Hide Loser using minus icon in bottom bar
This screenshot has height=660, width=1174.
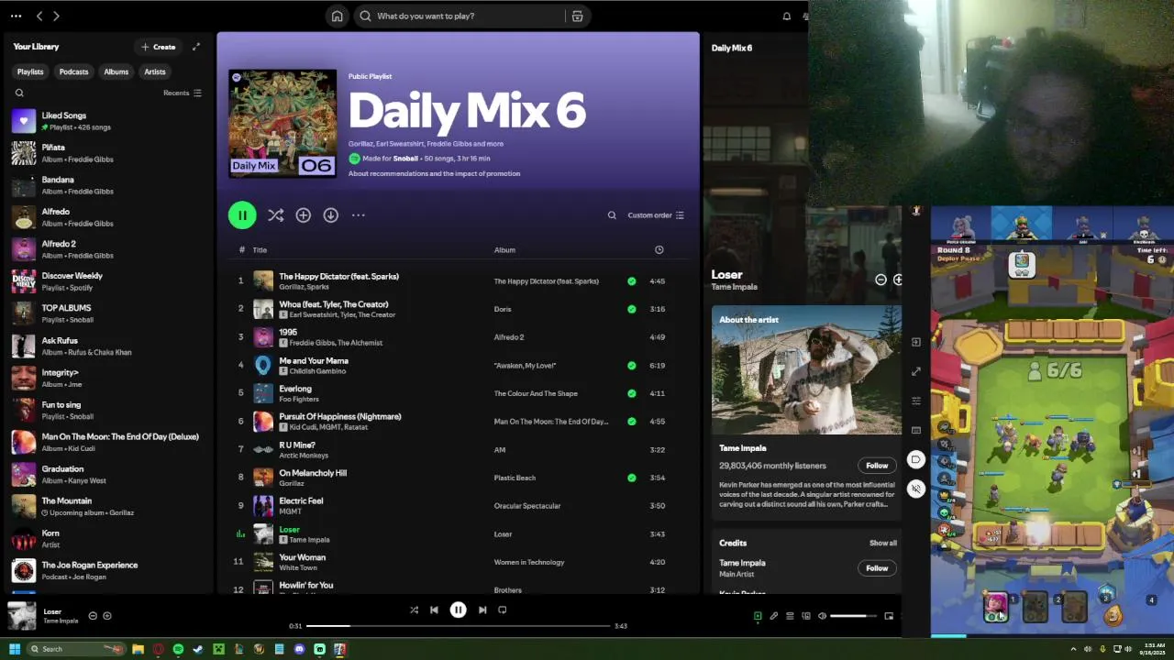click(x=93, y=616)
